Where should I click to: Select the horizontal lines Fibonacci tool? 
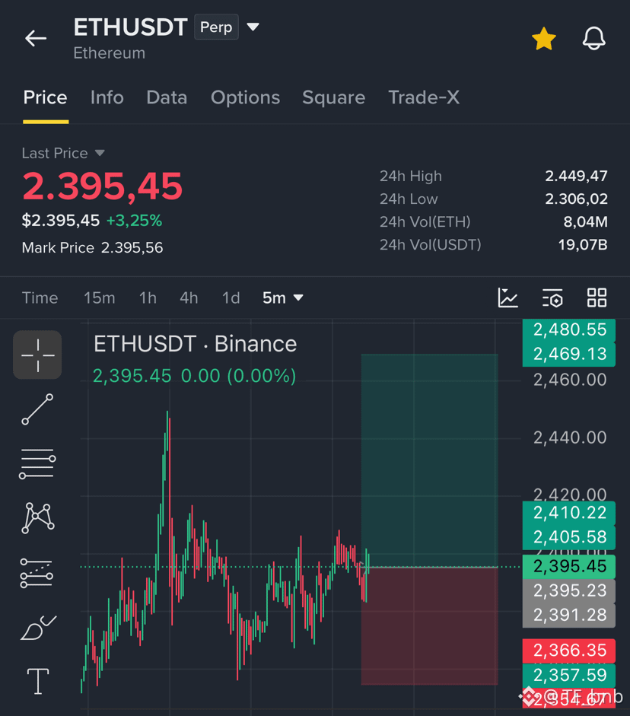pos(37,464)
